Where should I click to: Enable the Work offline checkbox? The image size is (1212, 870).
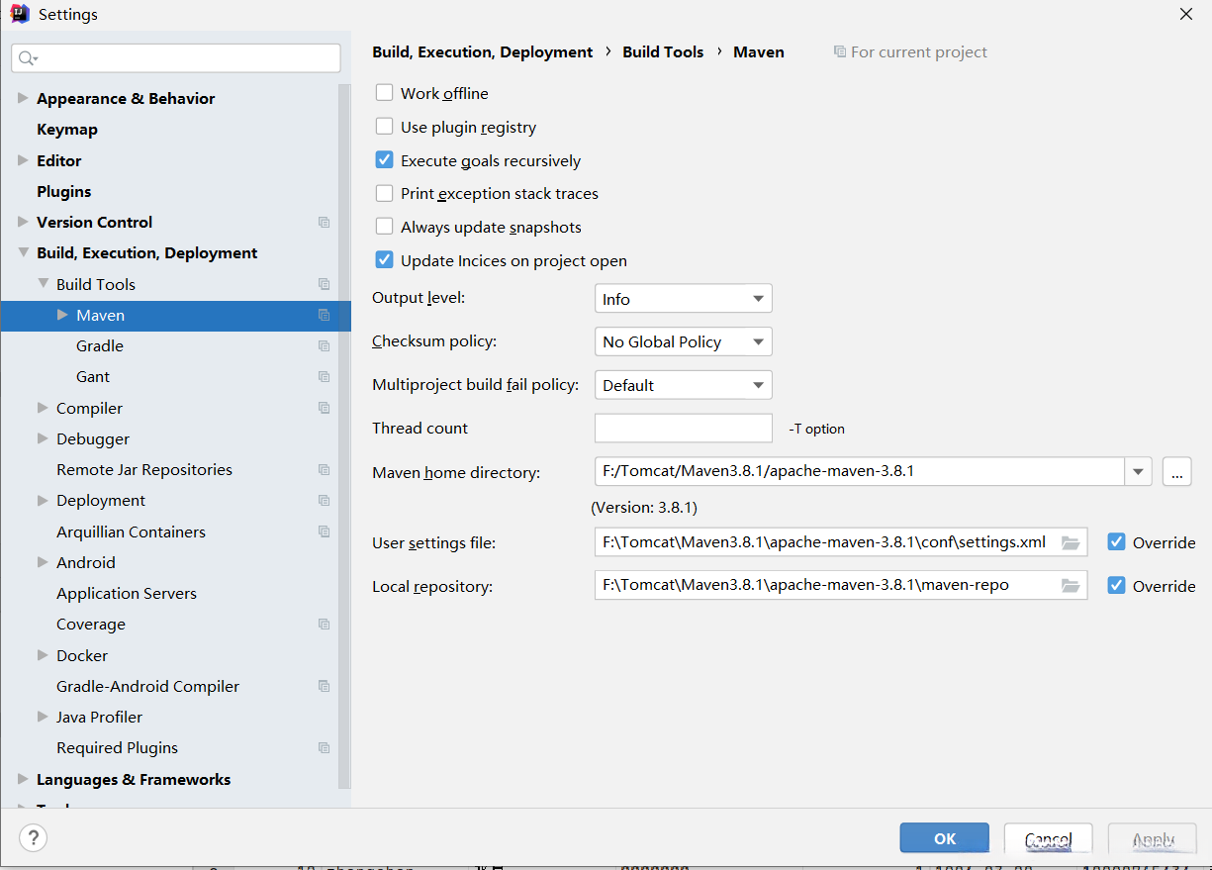coord(385,93)
